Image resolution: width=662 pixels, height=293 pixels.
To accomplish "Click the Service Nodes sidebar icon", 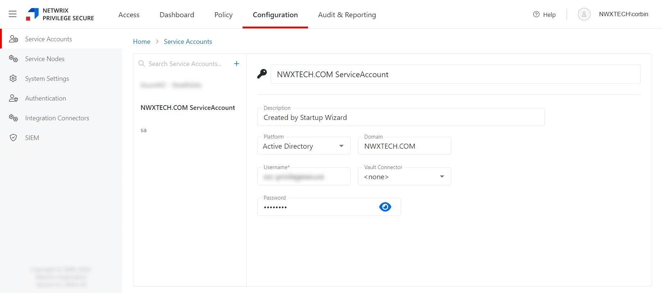I will pyautogui.click(x=13, y=59).
